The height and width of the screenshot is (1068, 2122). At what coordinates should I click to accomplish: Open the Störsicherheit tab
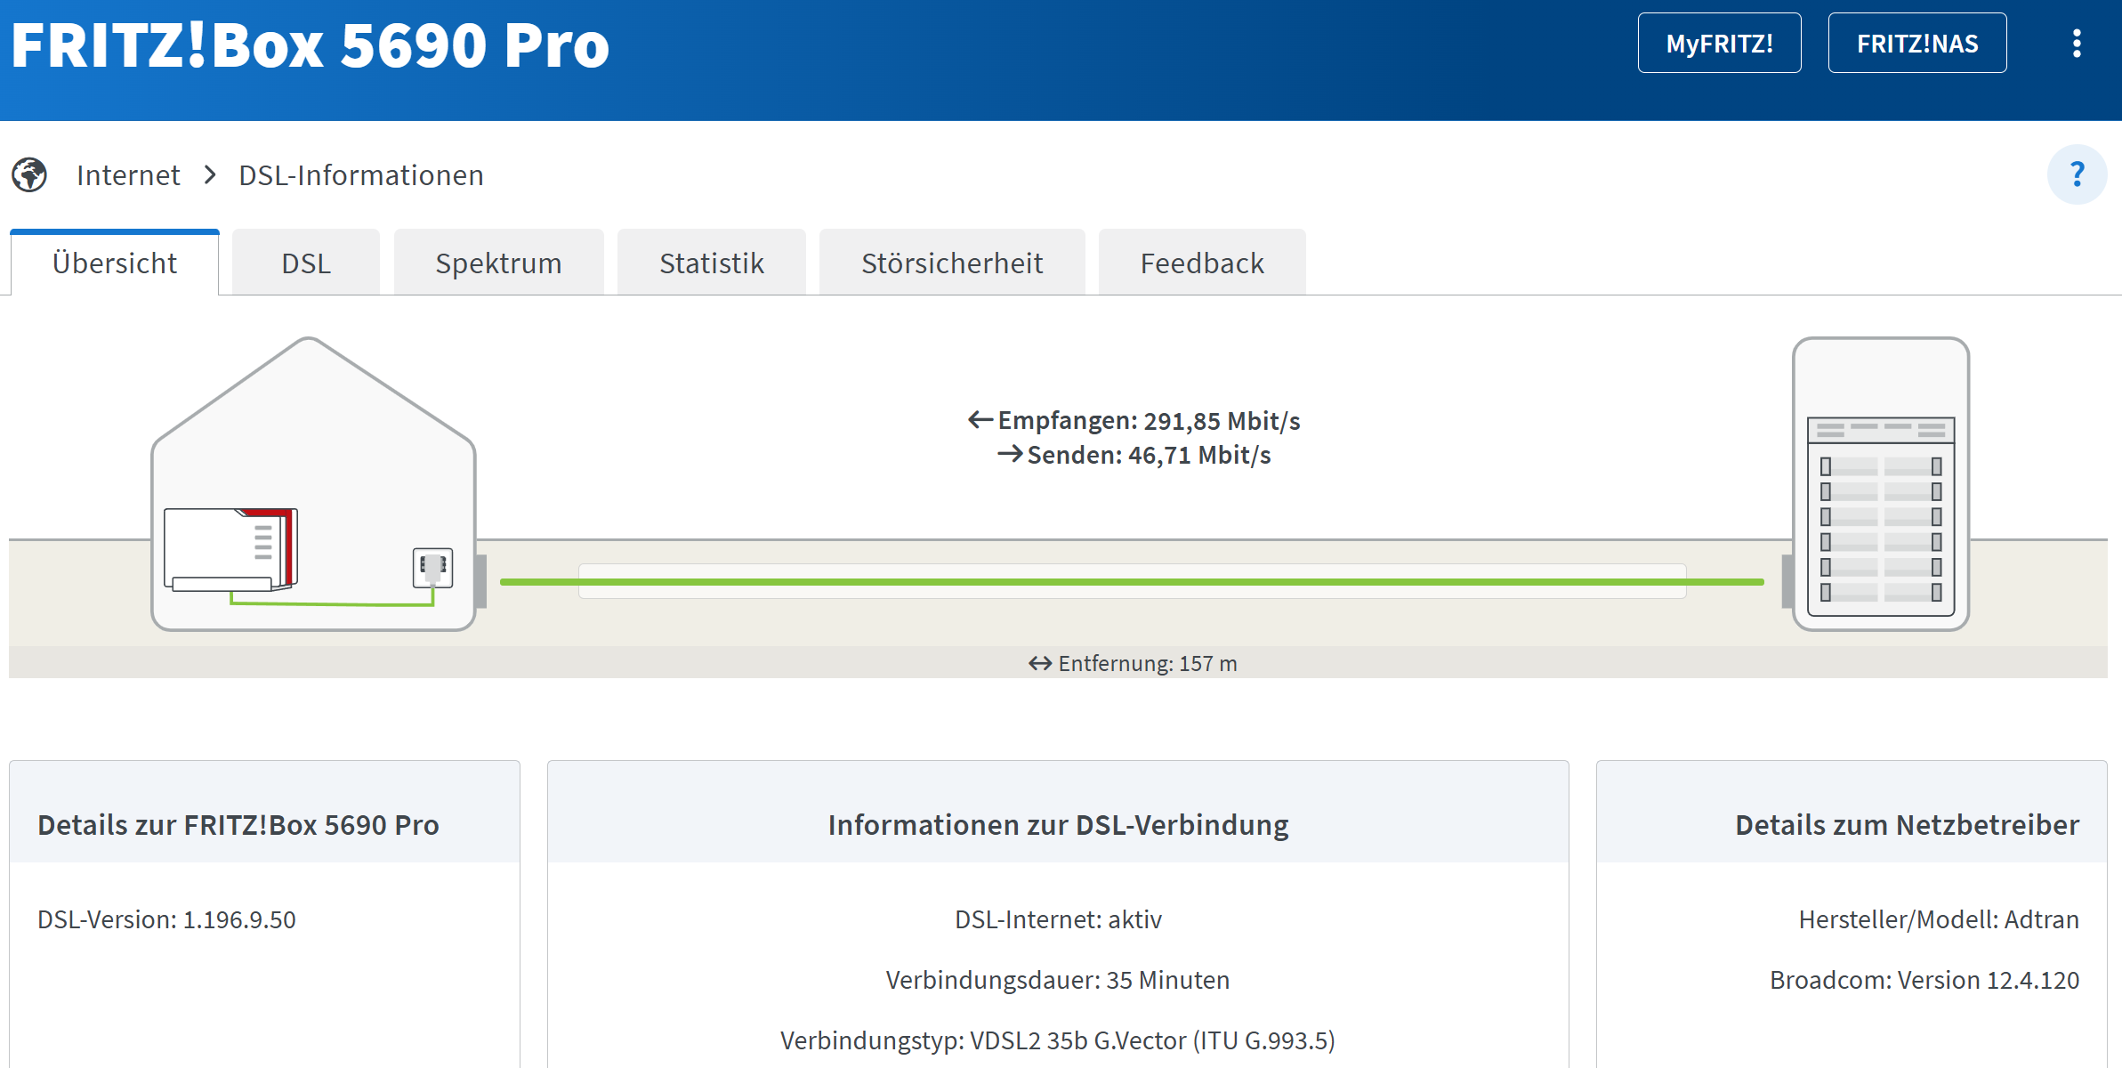click(952, 263)
